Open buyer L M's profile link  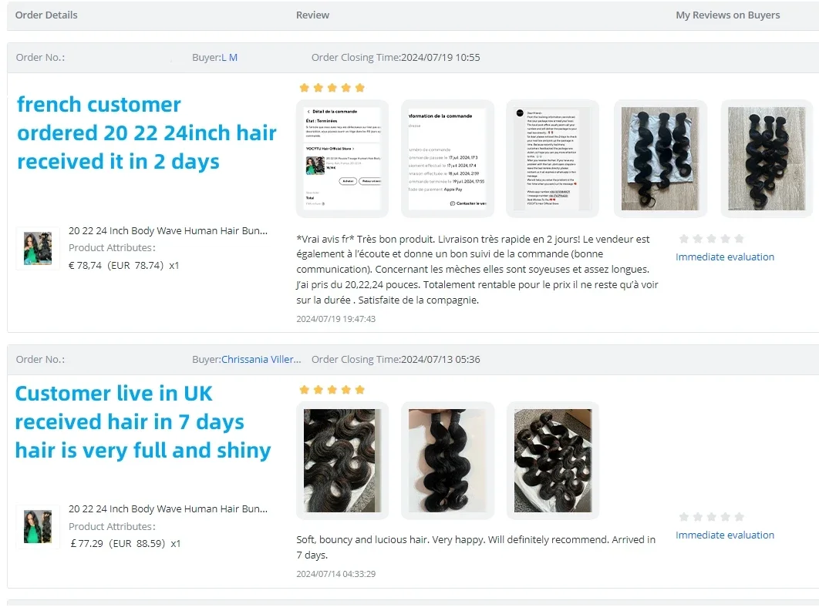[229, 57]
